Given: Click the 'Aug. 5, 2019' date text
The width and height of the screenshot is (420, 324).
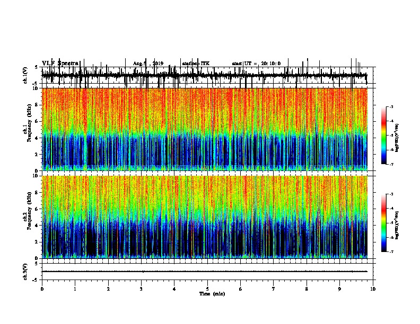Looking at the screenshot, I should [148, 64].
